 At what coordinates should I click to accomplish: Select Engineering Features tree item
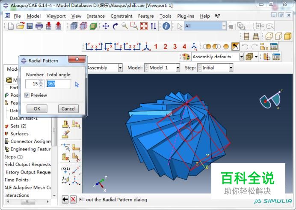(30, 149)
